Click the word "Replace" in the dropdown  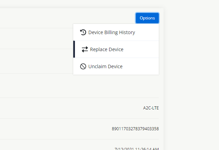[98, 49]
